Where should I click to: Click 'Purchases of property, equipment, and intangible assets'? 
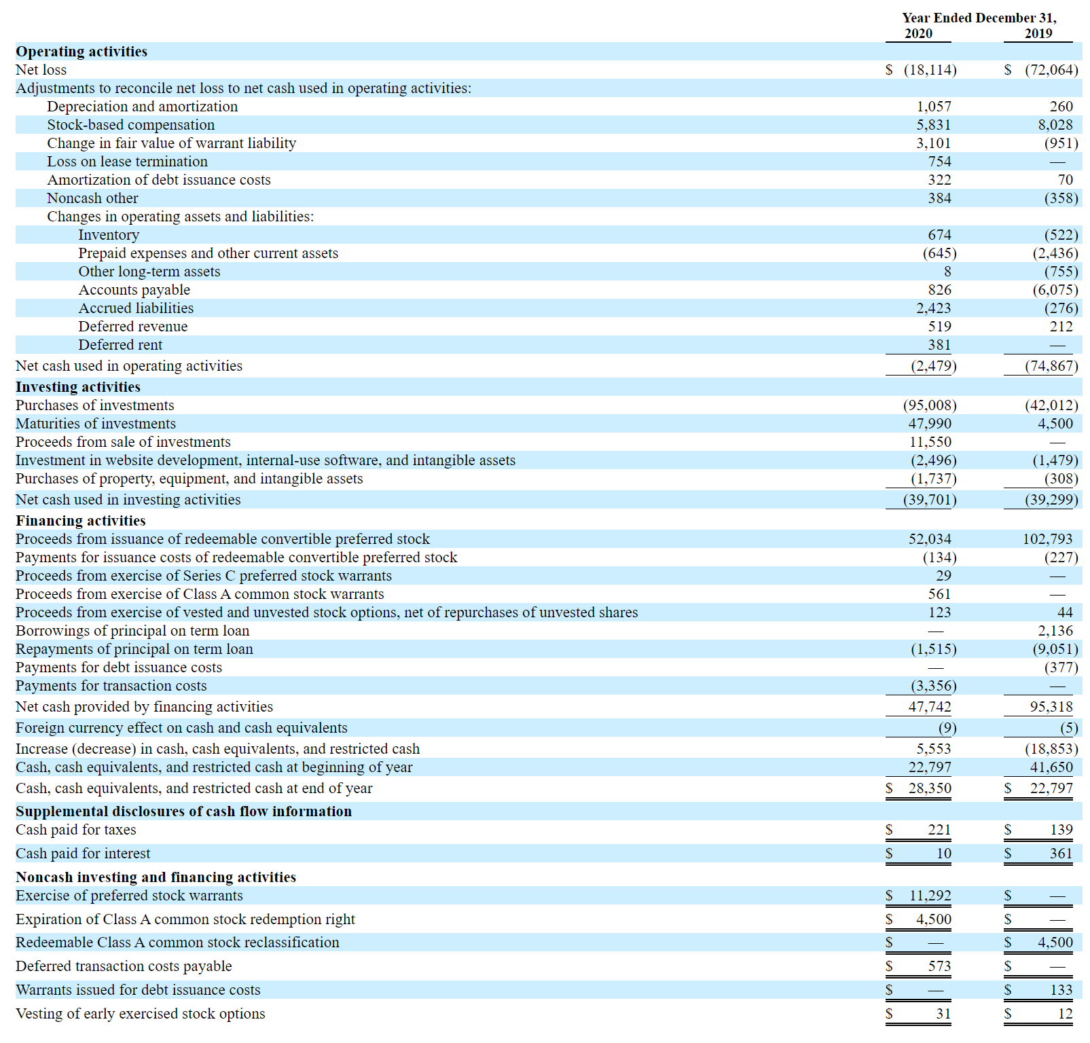coord(189,479)
